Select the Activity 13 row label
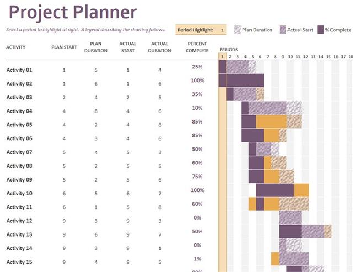 pos(19,234)
